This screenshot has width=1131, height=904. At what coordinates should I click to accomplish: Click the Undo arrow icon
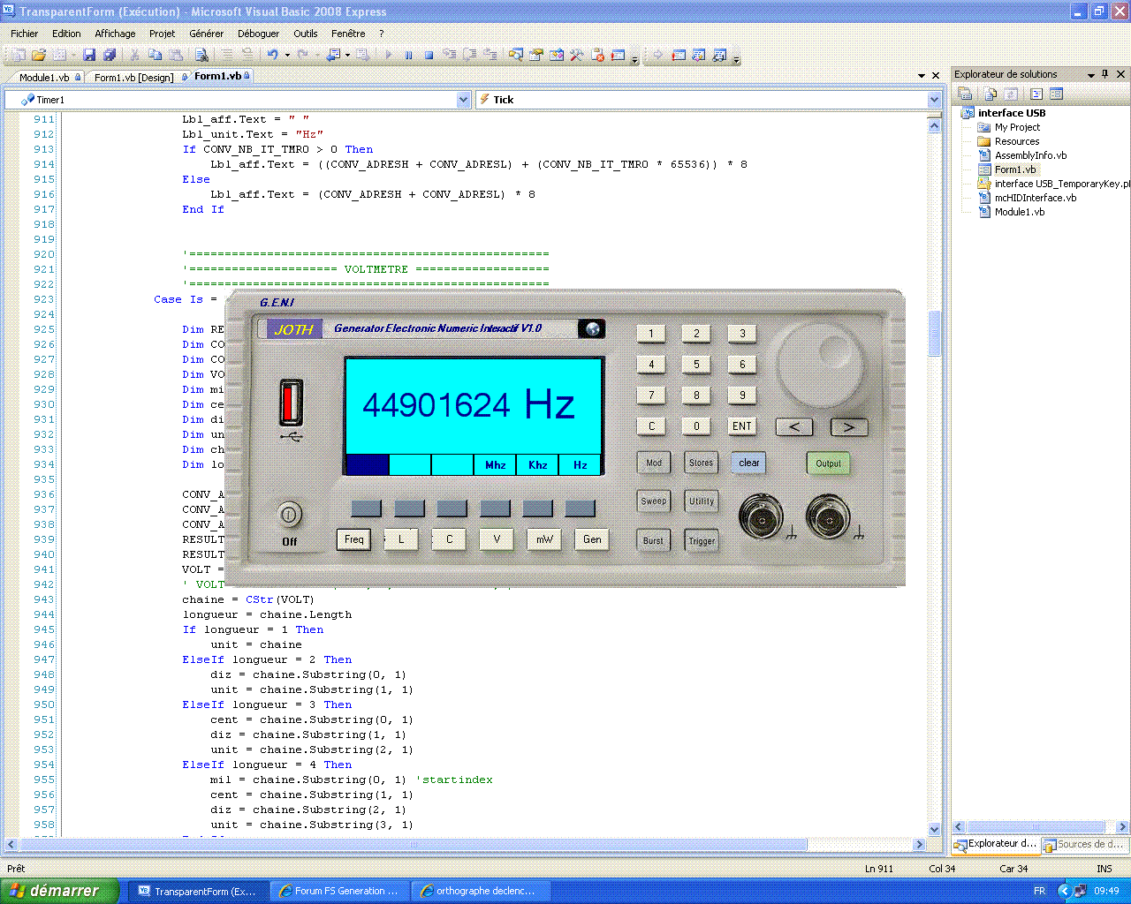(x=273, y=55)
